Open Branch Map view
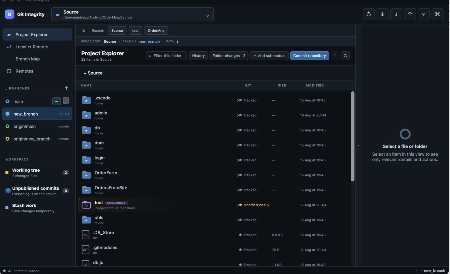Screen dimensions: 450x274 [x=37, y=59]
